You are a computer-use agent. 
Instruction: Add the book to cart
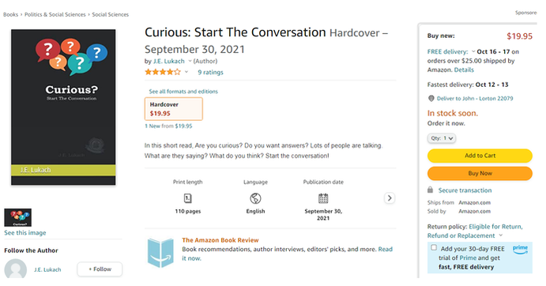[480, 156]
